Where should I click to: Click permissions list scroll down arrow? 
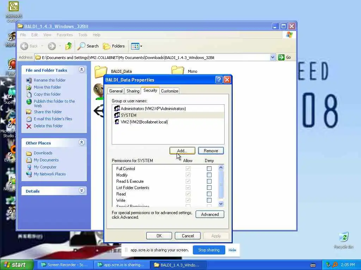tap(221, 204)
